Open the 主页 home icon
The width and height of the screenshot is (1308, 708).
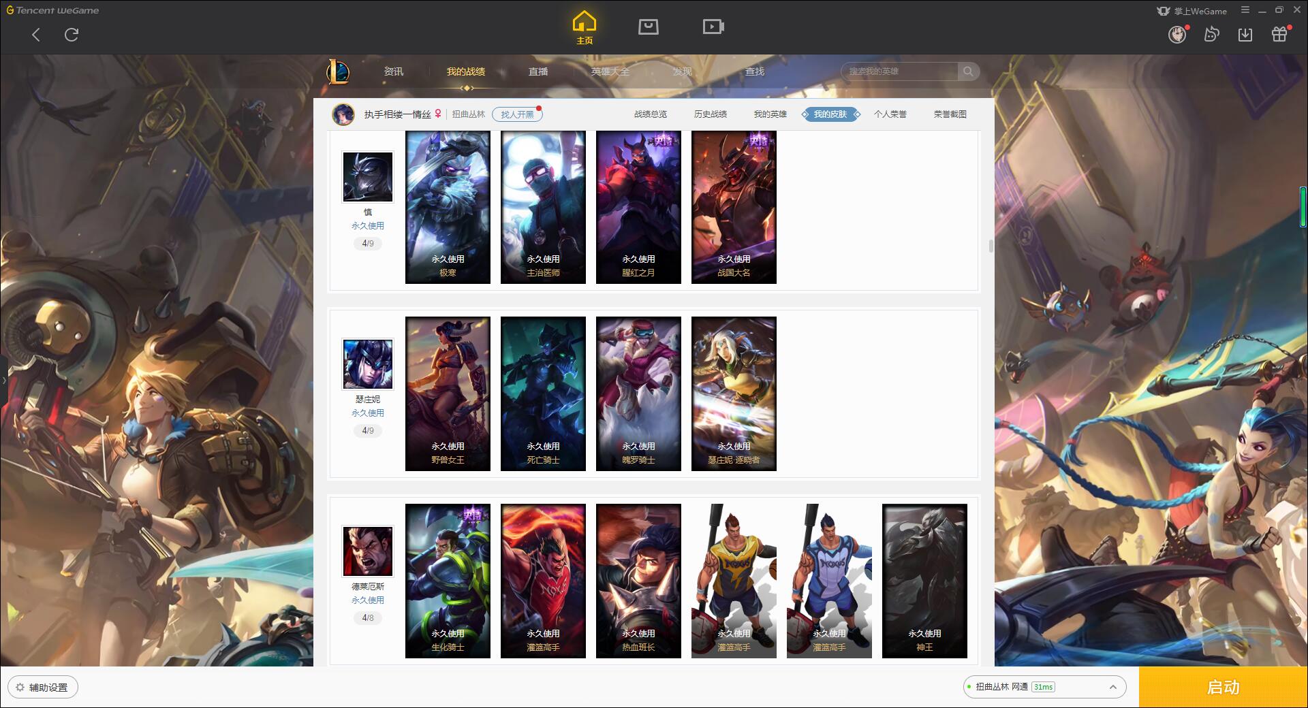585,28
